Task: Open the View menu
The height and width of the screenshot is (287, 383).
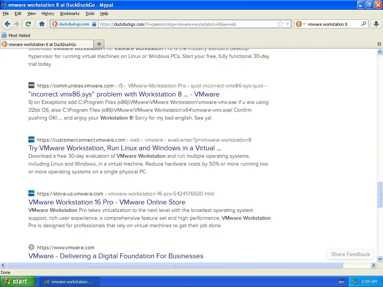Action: coord(31,13)
